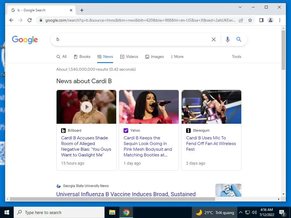
Task: Open a new browser tab
Action: (x=82, y=10)
